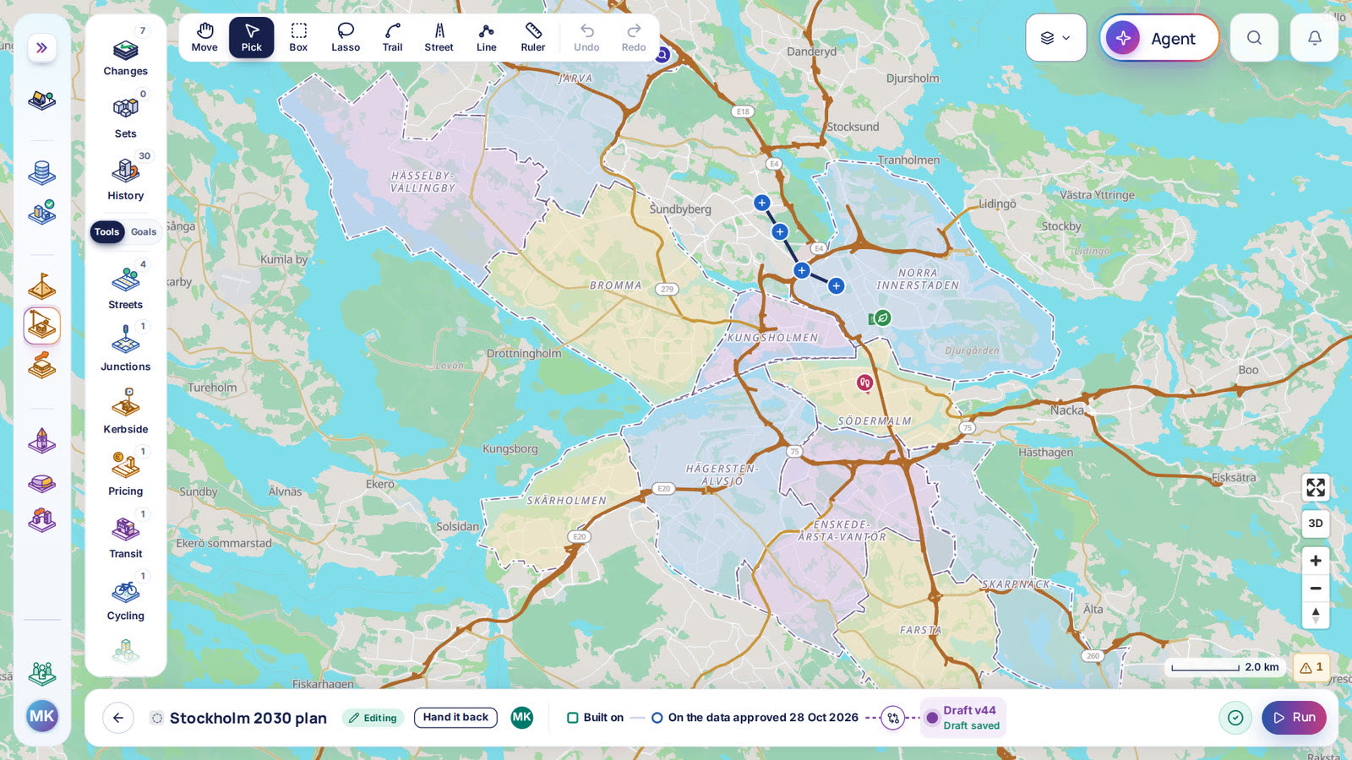The width and height of the screenshot is (1352, 760).
Task: Open the Changes panel
Action: point(126,52)
